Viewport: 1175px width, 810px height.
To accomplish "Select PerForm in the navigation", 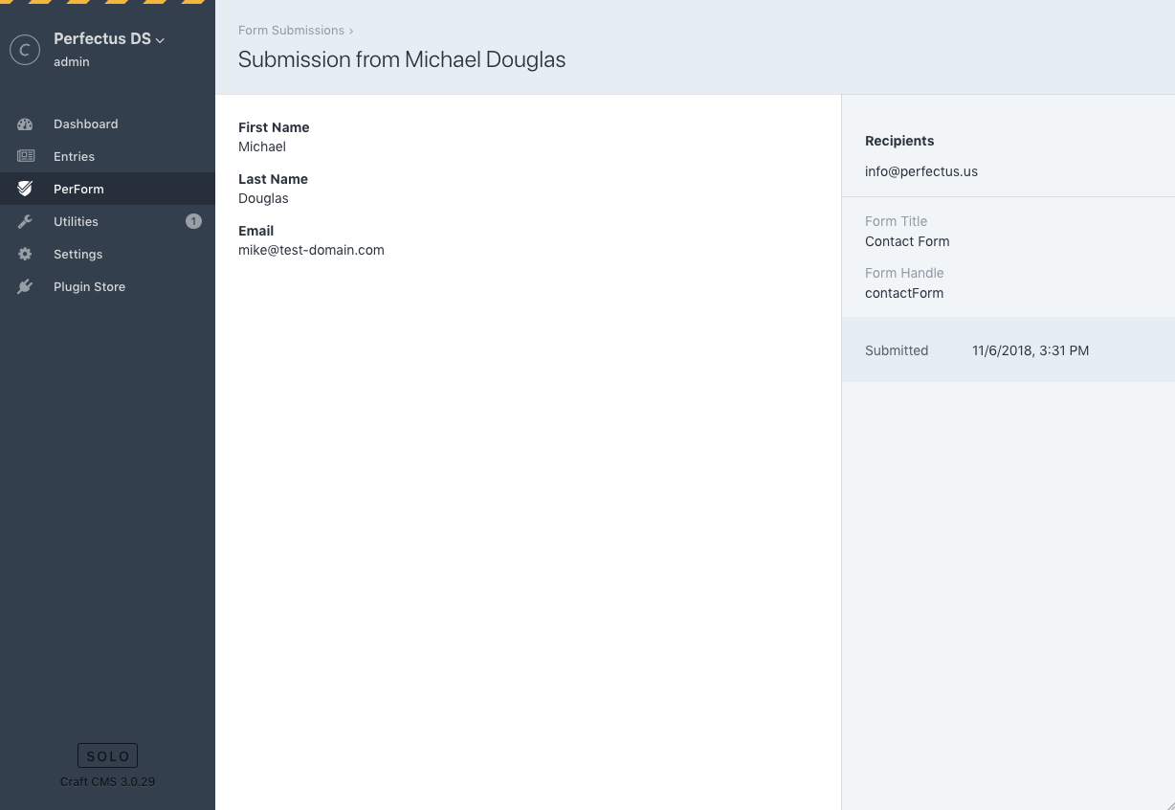I will 78,190.
